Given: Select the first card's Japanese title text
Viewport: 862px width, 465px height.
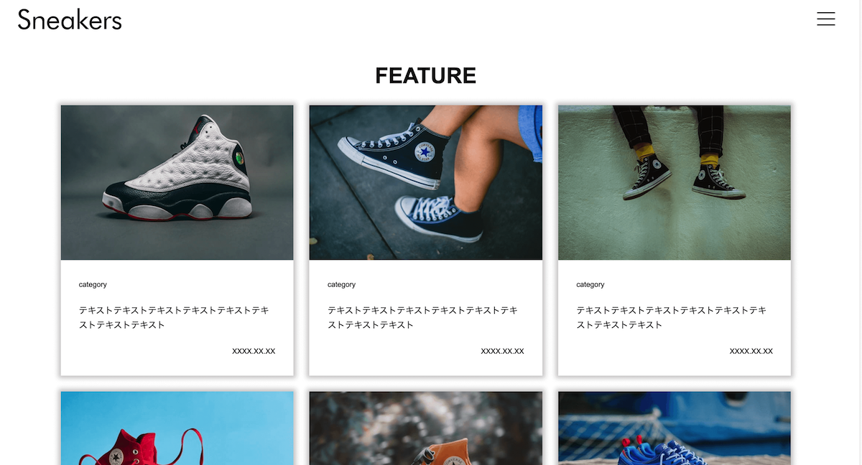Looking at the screenshot, I should (x=174, y=317).
